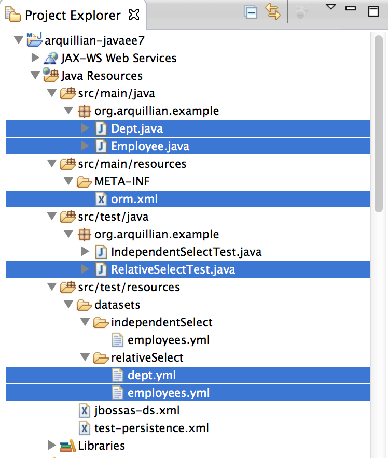Image resolution: width=388 pixels, height=458 pixels.
Task: Collapse the relativeSelect folder
Action: 86,357
